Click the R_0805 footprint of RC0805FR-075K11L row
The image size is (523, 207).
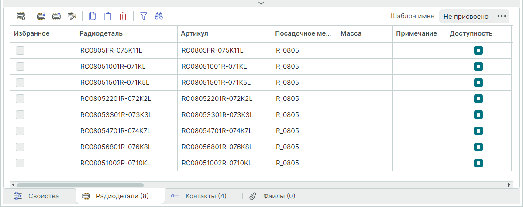(303, 50)
